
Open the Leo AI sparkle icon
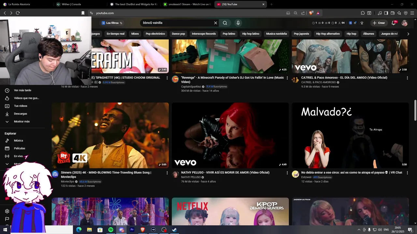(x=399, y=13)
